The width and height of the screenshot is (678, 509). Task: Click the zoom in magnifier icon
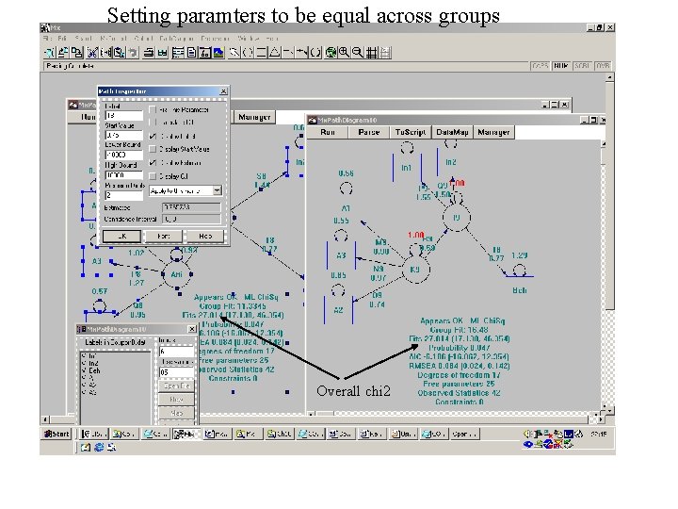[345, 53]
